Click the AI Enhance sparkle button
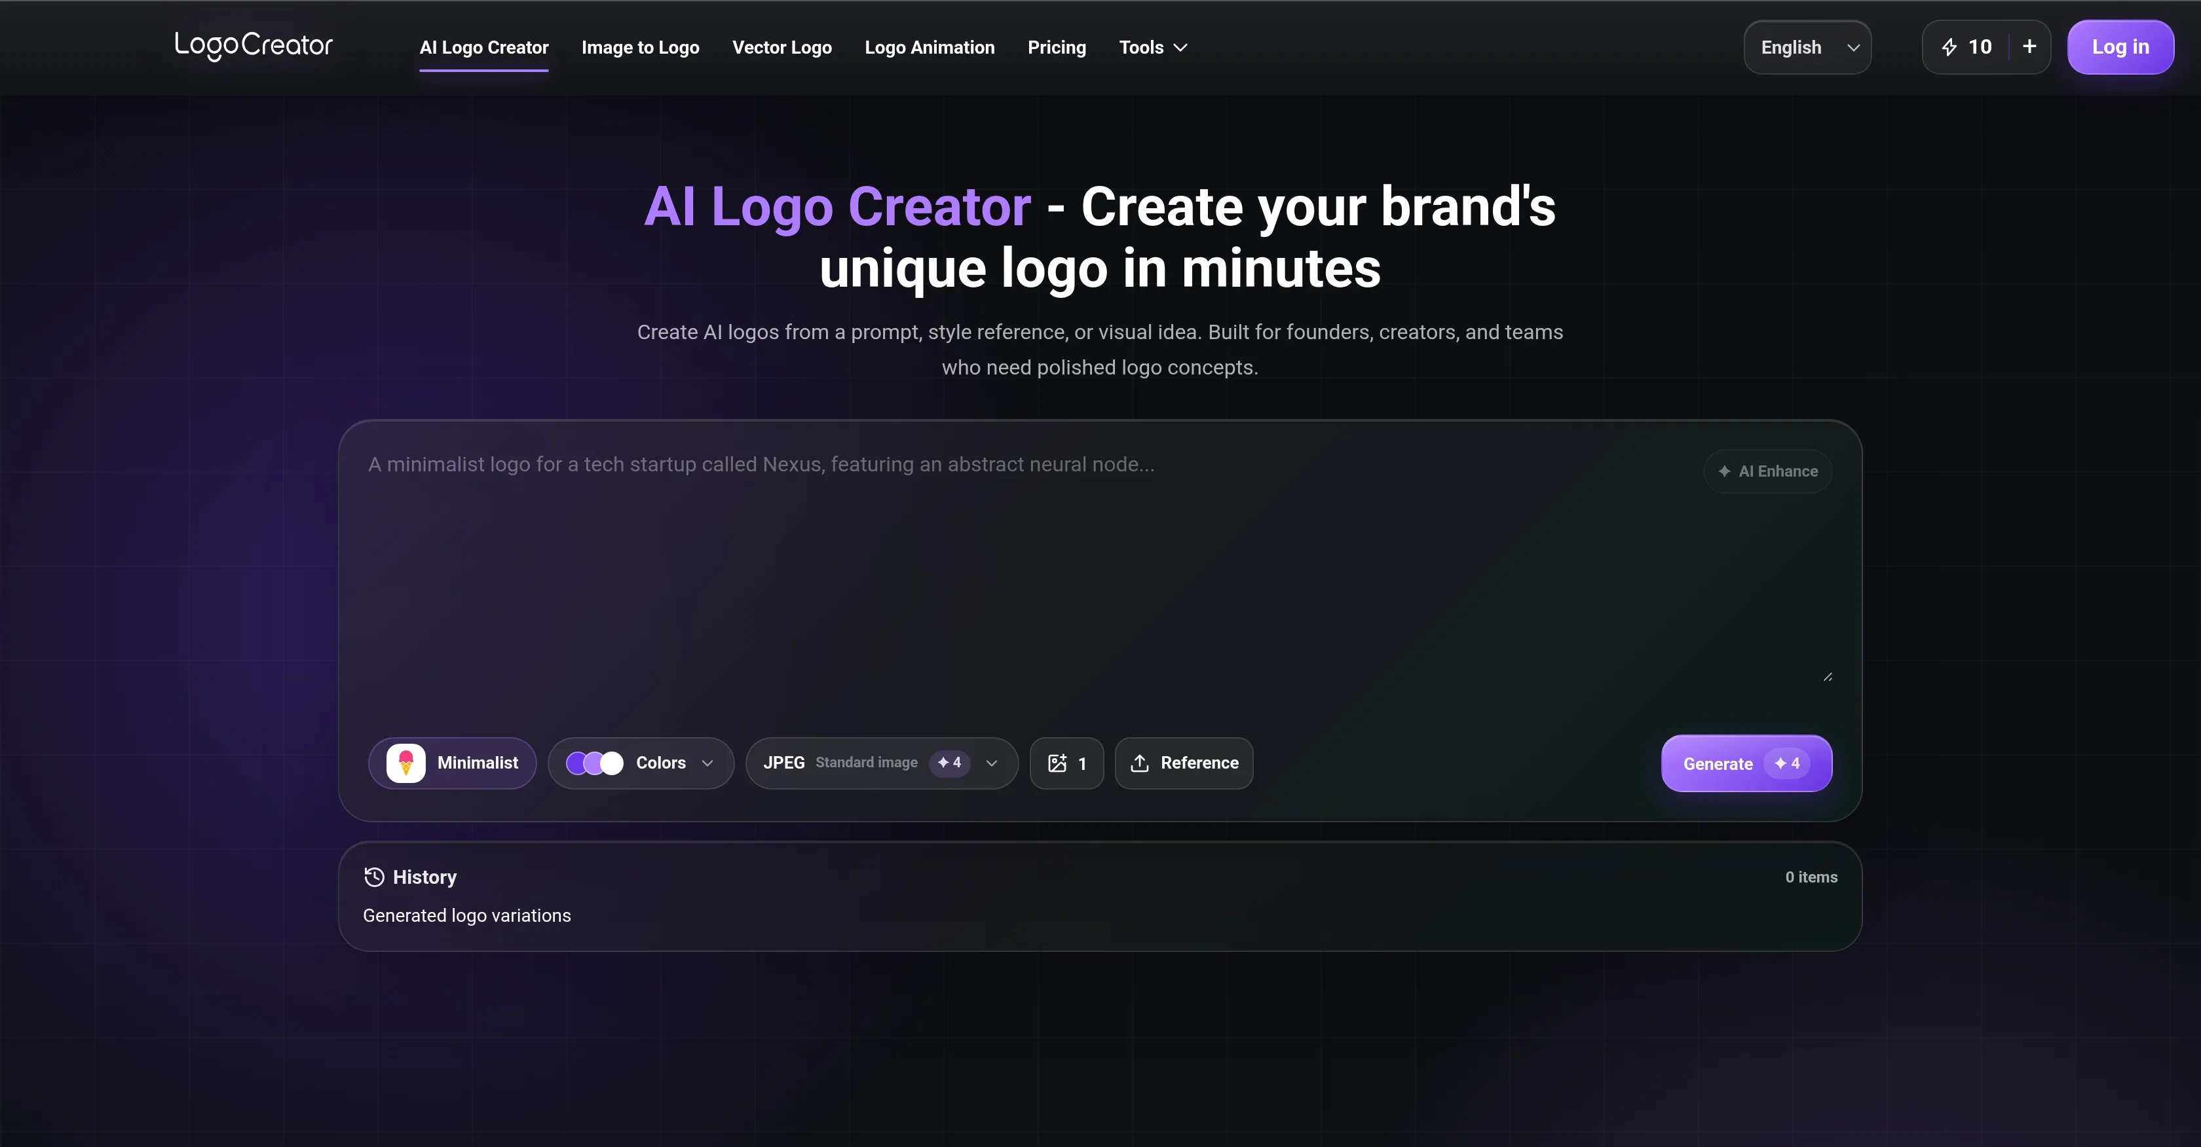This screenshot has height=1147, width=2201. click(x=1767, y=471)
